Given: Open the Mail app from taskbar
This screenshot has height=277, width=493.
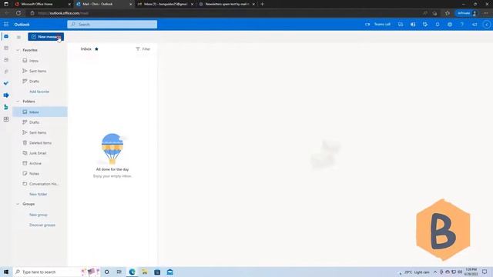Looking at the screenshot, I should pos(169,272).
